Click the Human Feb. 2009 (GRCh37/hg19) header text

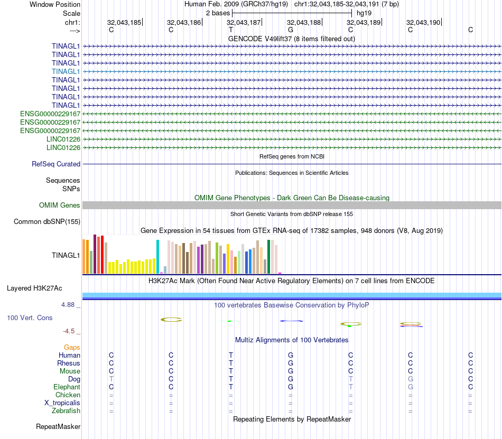[236, 4]
